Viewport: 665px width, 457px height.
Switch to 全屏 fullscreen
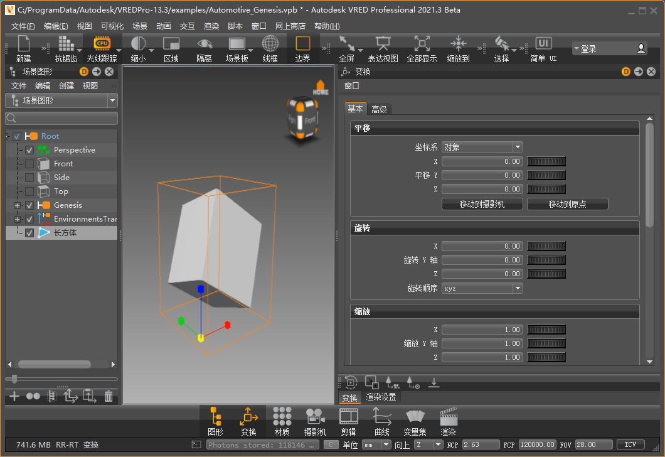[347, 49]
